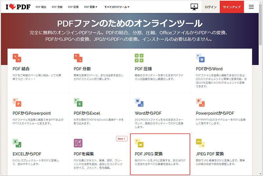Open the JPEG PDF 変換 icon
This screenshot has height=176, width=263.
200,143
